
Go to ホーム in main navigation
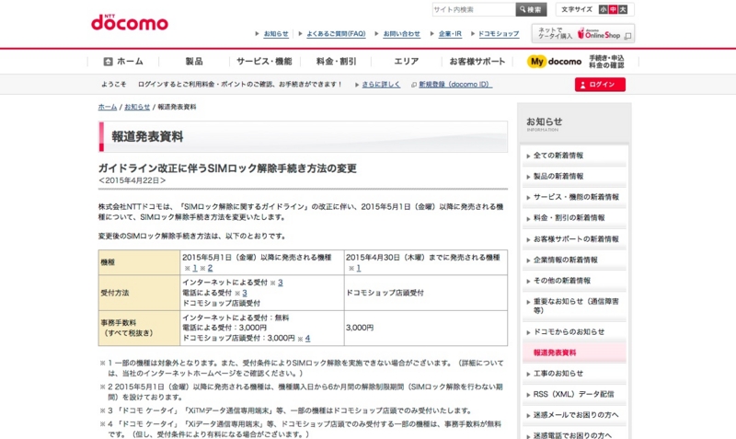(123, 62)
